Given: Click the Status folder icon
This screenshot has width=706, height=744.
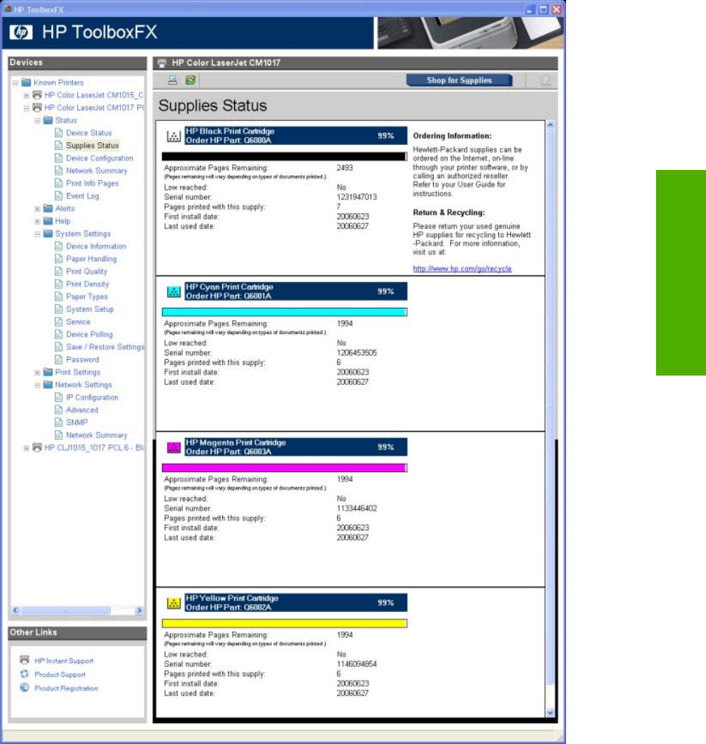Looking at the screenshot, I should click(x=48, y=121).
